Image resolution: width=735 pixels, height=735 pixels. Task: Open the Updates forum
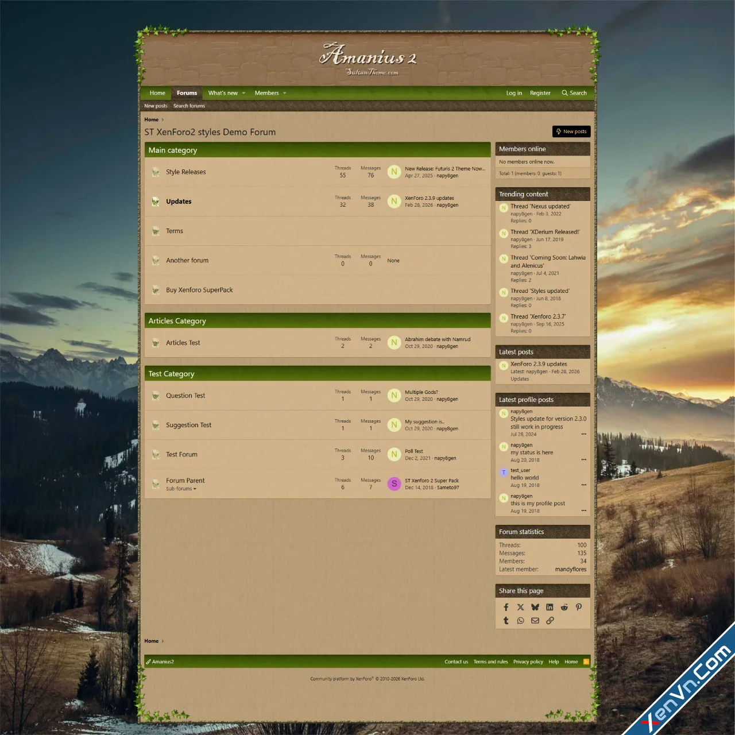179,202
